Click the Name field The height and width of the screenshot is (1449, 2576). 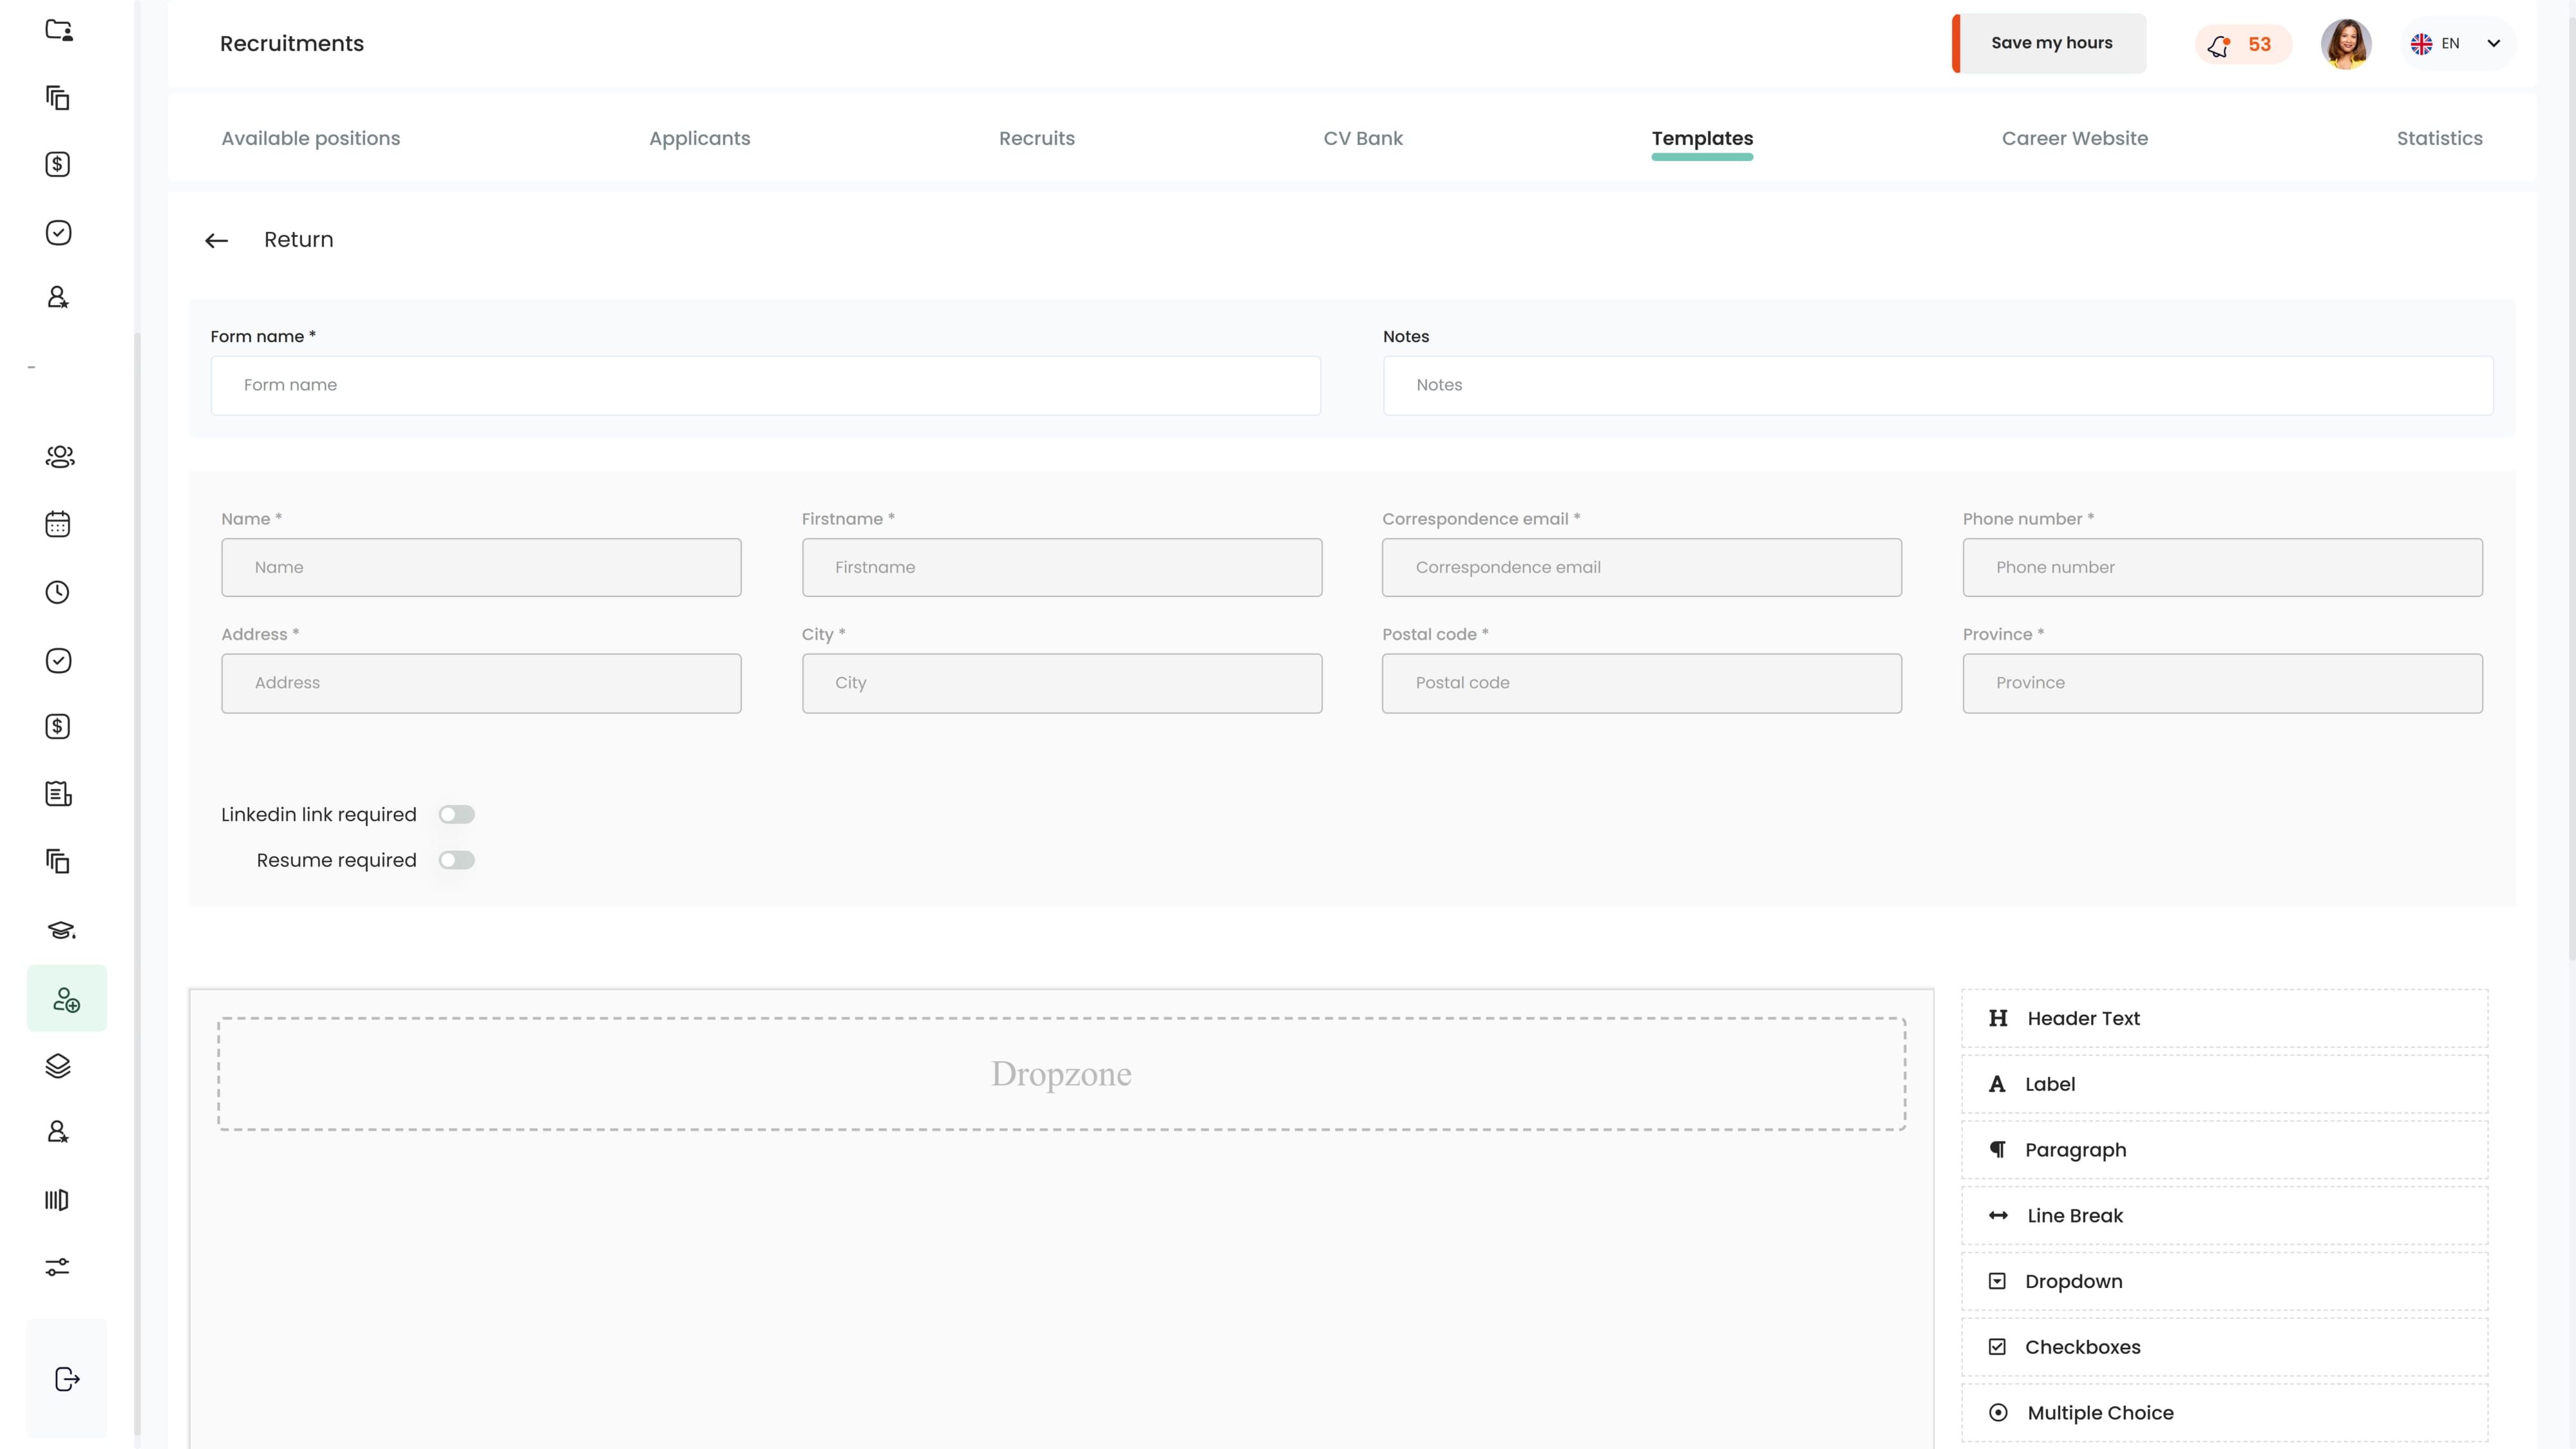(481, 568)
